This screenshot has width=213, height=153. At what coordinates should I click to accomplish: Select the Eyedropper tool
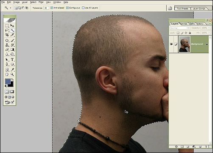[12, 70]
